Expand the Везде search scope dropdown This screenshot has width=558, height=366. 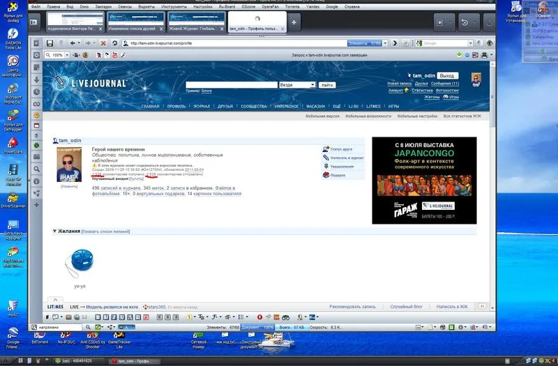pyautogui.click(x=312, y=85)
